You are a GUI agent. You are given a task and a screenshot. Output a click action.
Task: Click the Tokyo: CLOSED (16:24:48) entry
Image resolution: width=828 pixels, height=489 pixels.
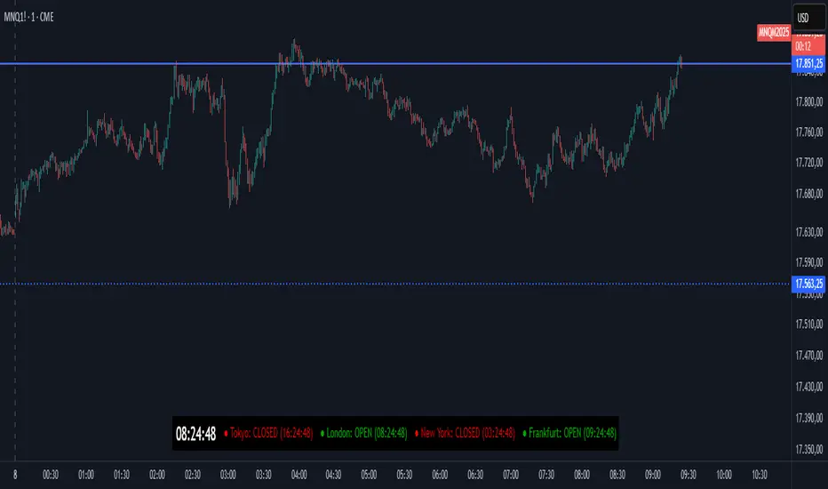coord(268,434)
